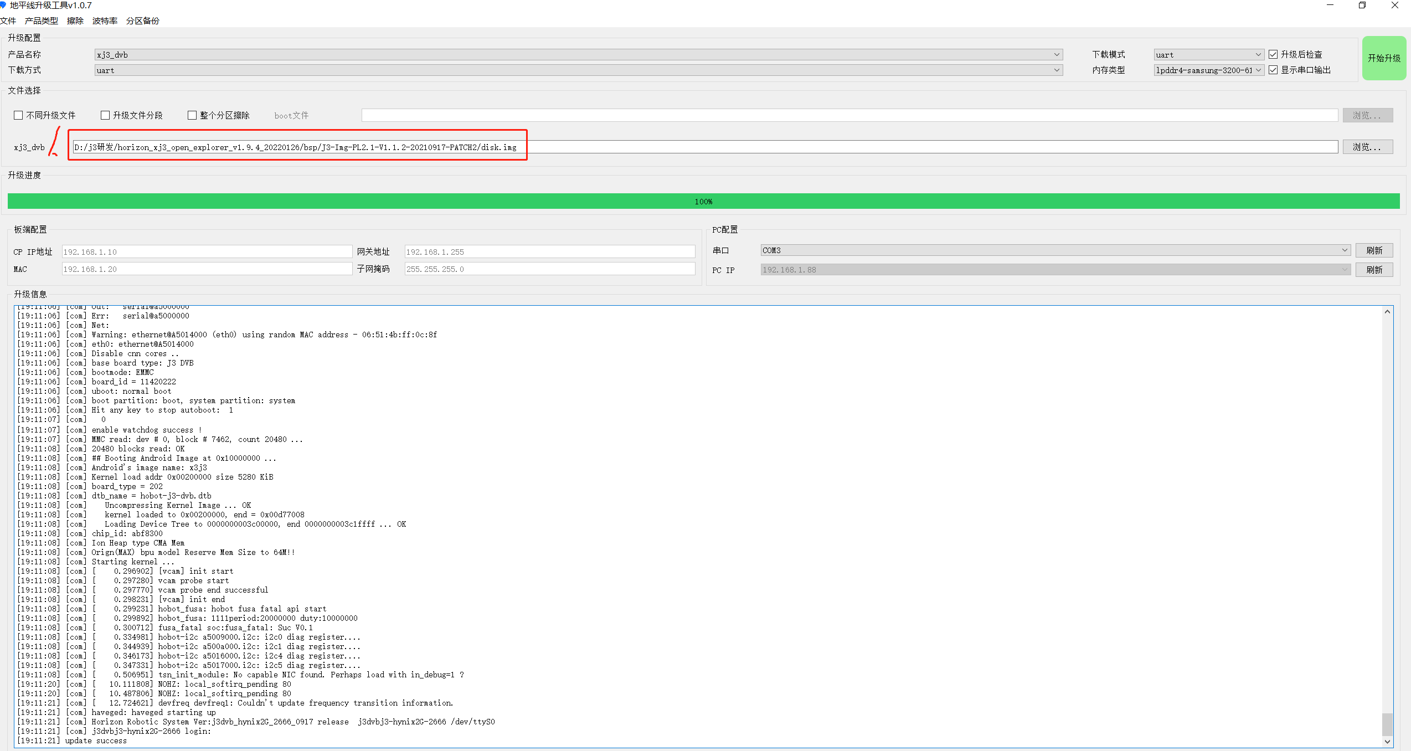This screenshot has width=1411, height=751.
Task: Click the CP IP地址 input field
Action: pos(207,251)
